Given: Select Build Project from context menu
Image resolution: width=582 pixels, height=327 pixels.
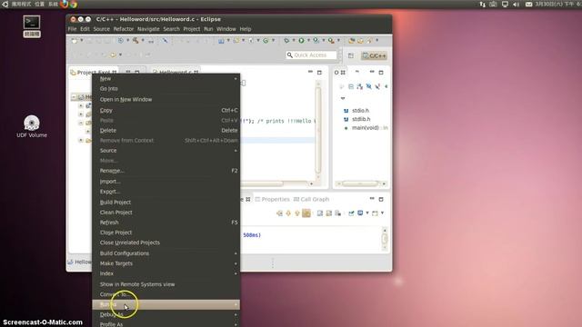Looking at the screenshot, I should pos(166,203).
